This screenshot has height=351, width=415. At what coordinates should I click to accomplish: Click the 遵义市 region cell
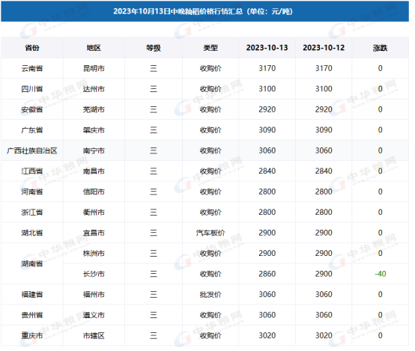[94, 315]
